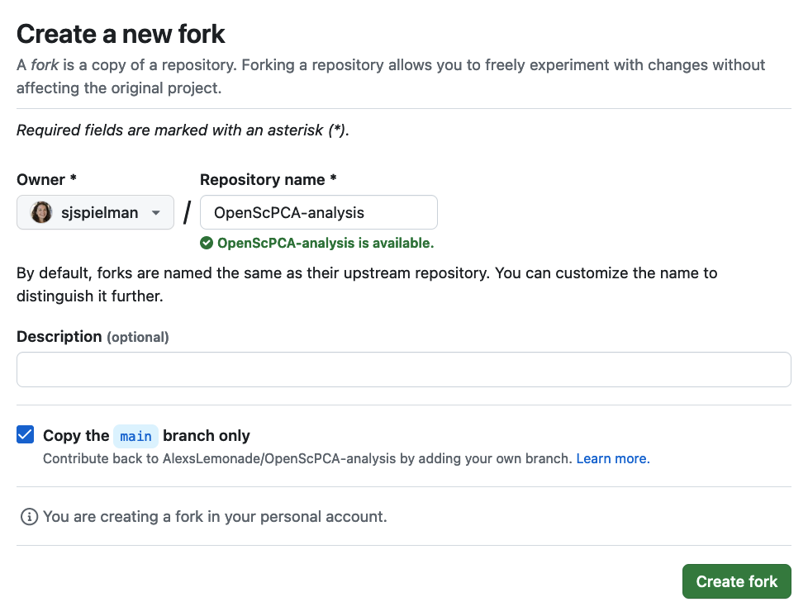Click the green availability checkmark icon
The image size is (808, 616).
207,243
